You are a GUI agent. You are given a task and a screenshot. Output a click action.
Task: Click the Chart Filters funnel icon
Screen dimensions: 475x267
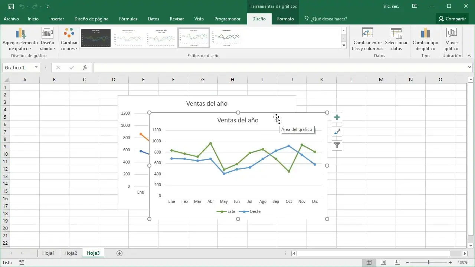[x=337, y=145]
